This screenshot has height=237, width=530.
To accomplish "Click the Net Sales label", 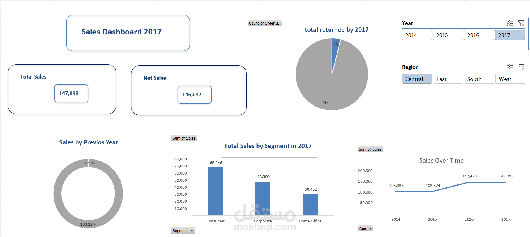I will [155, 78].
